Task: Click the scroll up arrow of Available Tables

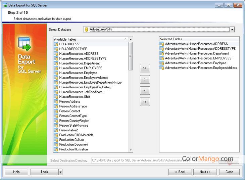Action: pyautogui.click(x=131, y=39)
